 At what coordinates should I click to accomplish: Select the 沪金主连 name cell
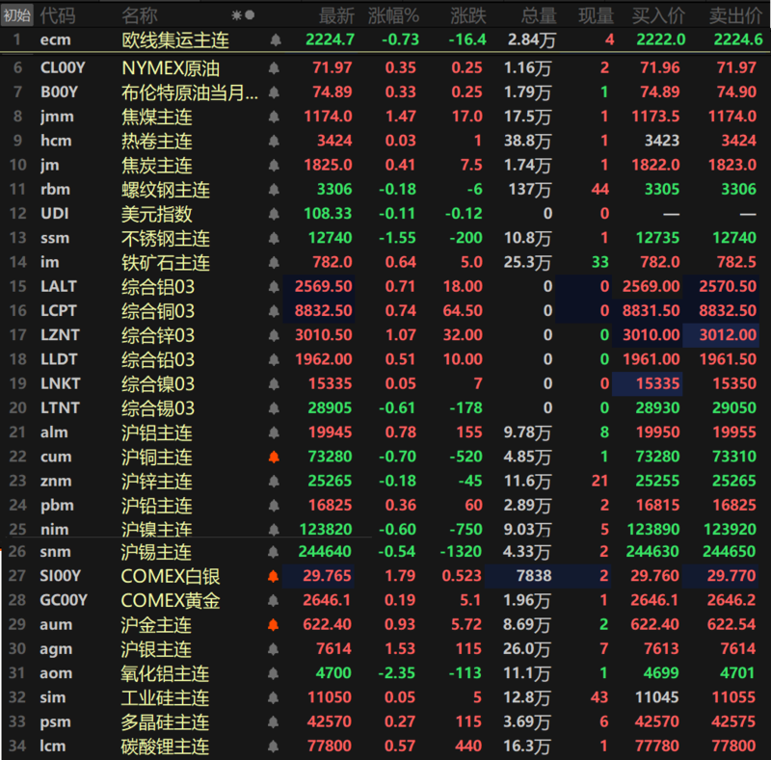point(156,625)
